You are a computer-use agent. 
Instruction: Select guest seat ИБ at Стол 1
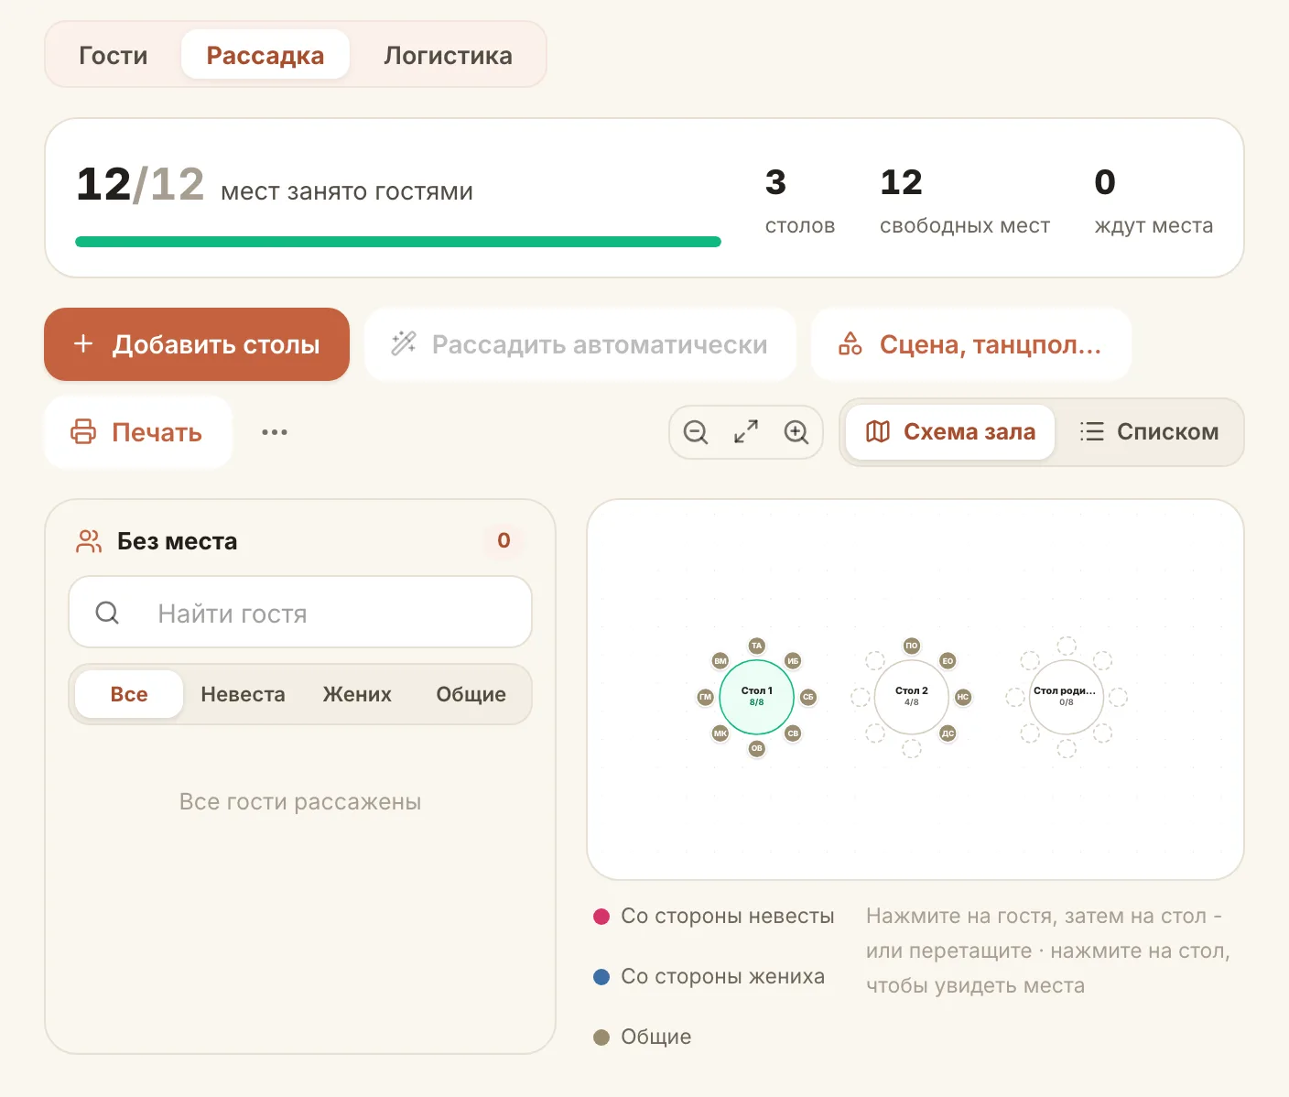tap(793, 660)
